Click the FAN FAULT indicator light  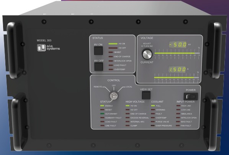[x=178, y=125]
